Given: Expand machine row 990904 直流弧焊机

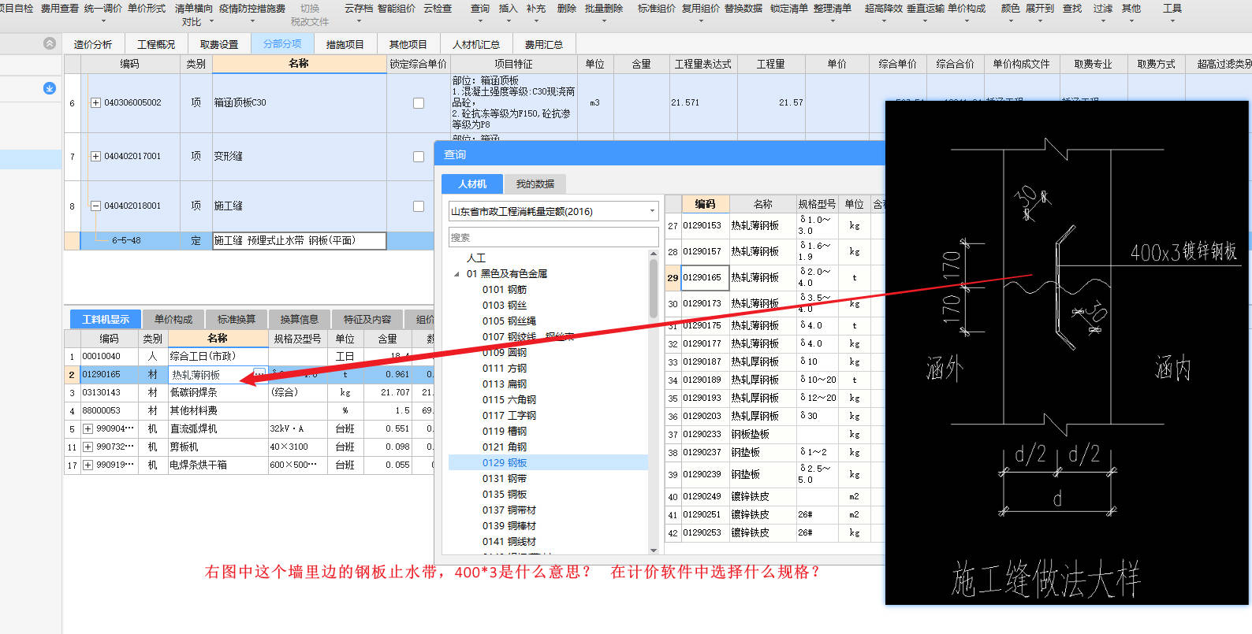Looking at the screenshot, I should click(x=88, y=429).
